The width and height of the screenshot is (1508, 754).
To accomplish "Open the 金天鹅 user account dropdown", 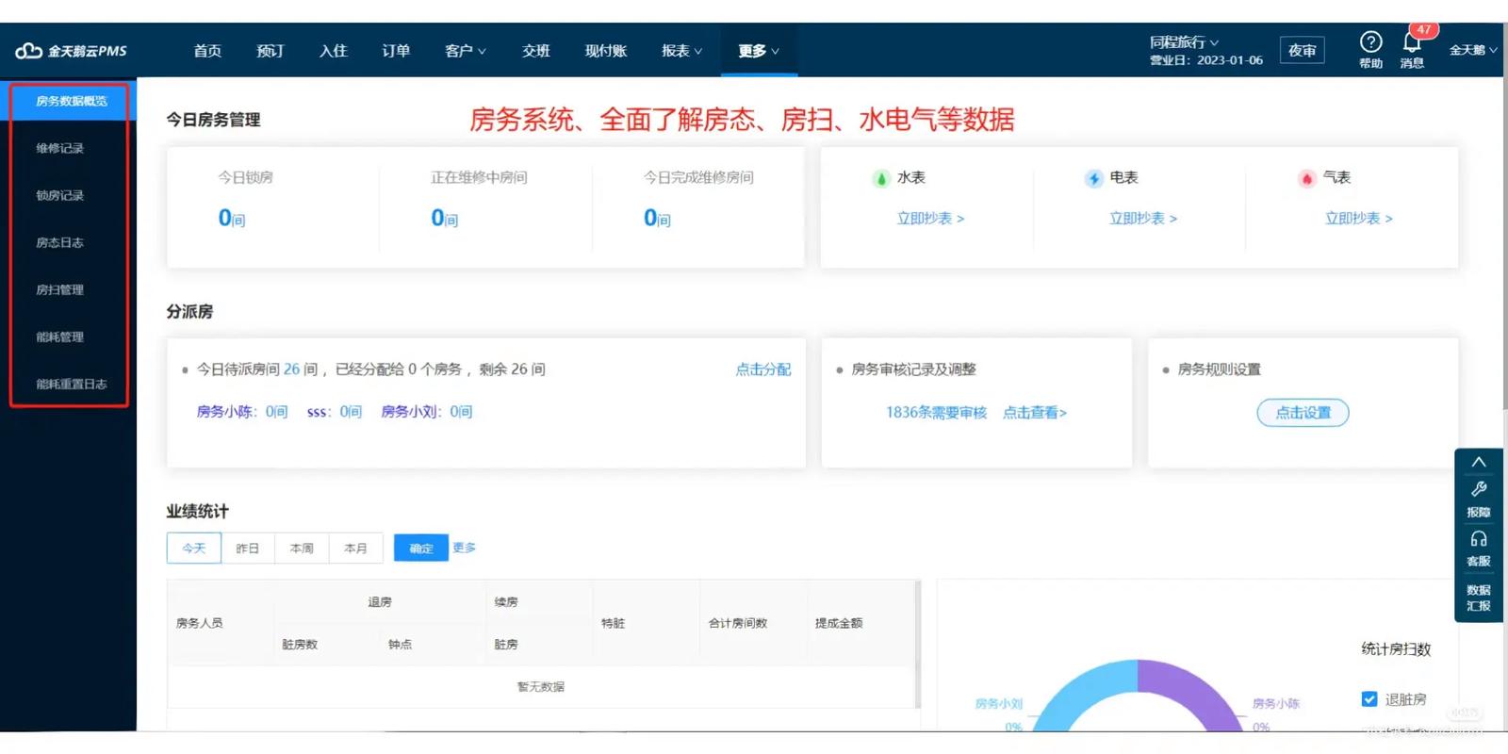I will point(1473,50).
